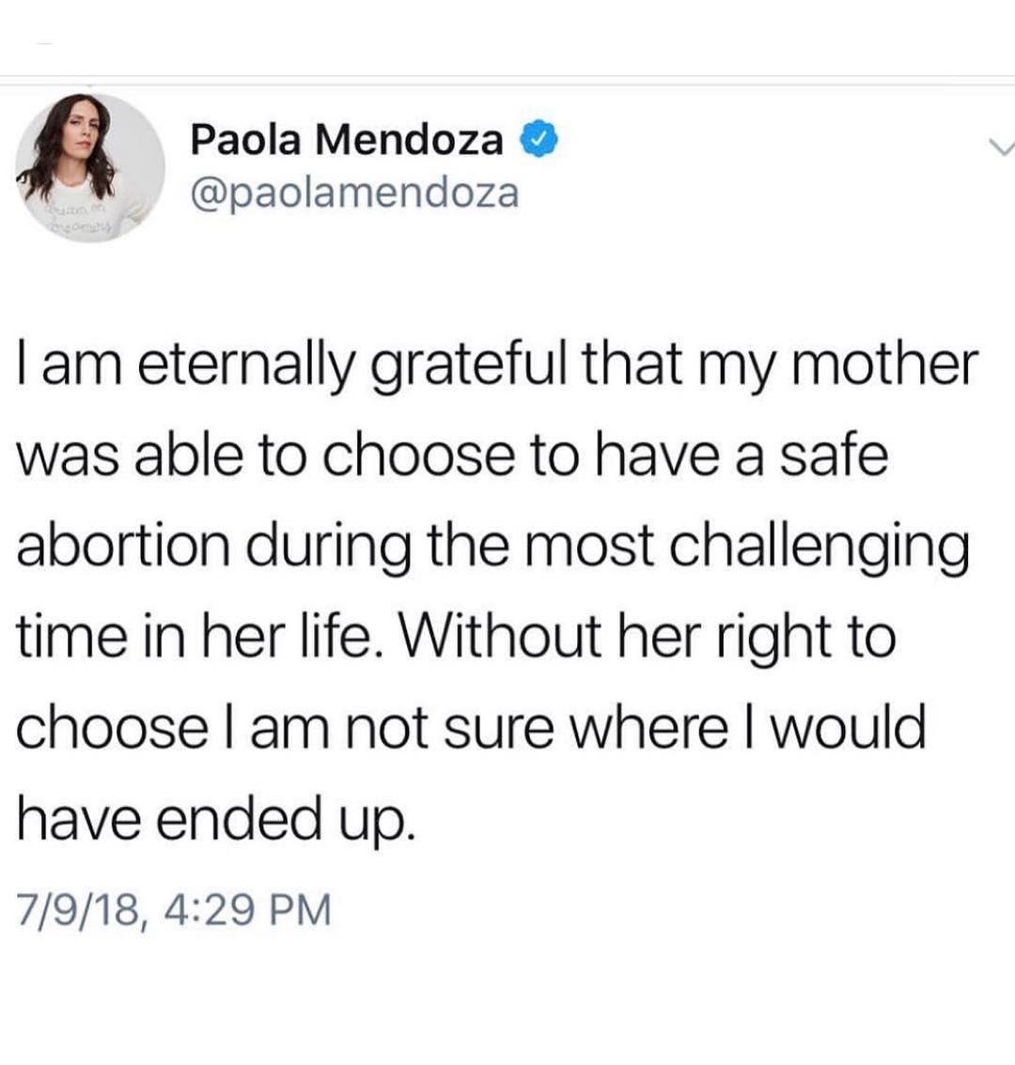Open Paola Mendoza's profile picture
Screen dimensions: 1015x1065
pos(90,168)
